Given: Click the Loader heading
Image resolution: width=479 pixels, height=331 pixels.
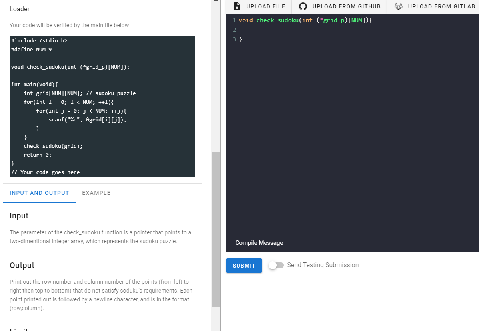Looking at the screenshot, I should (x=20, y=9).
